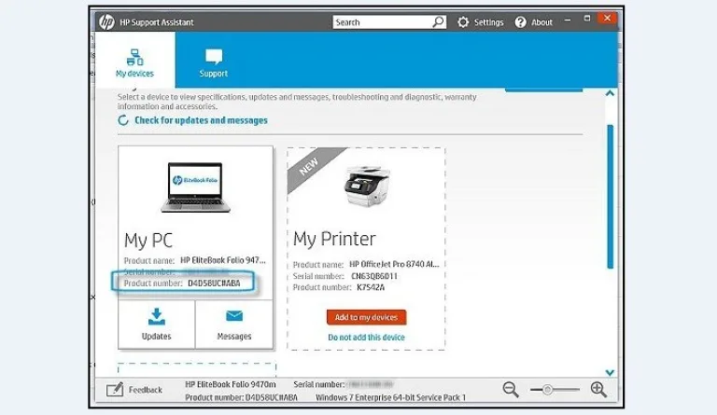Click the Updates download arrow icon
This screenshot has height=415, width=717.
pos(157,316)
